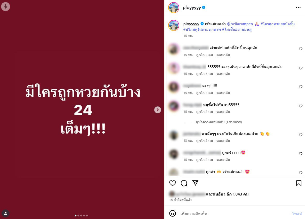Share the post via paper plane icon
305x219 pixels.
(195, 183)
